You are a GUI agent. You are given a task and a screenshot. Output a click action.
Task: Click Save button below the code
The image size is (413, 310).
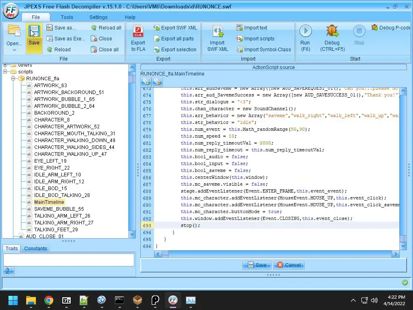point(257,265)
